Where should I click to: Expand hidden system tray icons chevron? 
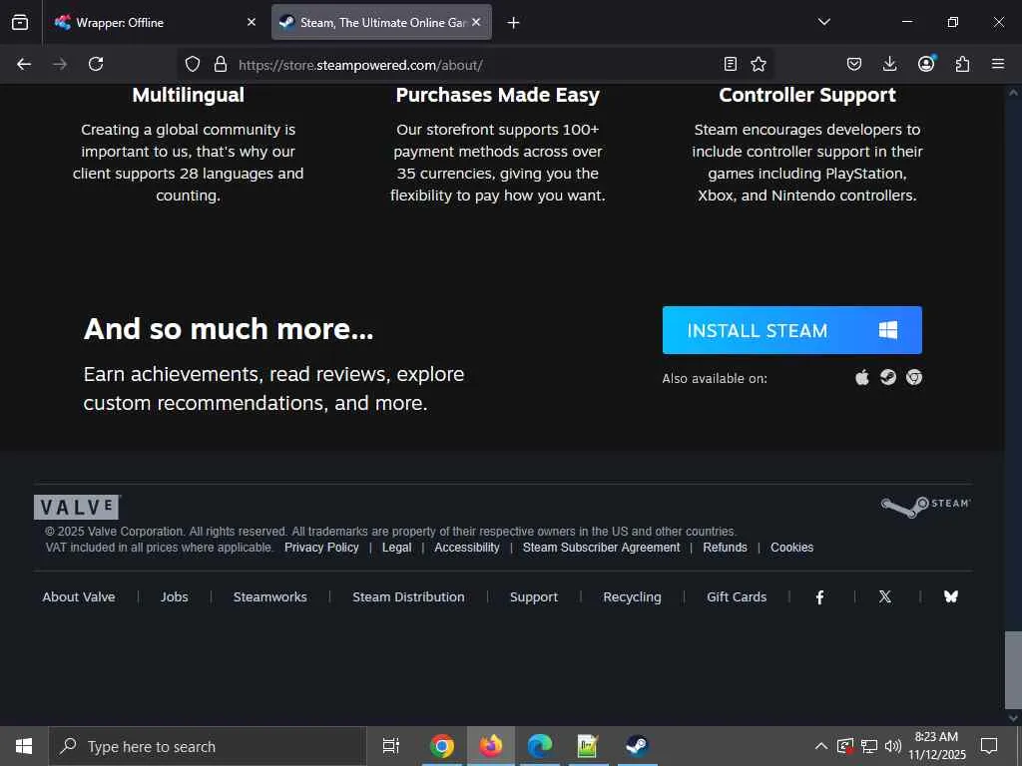pos(821,746)
